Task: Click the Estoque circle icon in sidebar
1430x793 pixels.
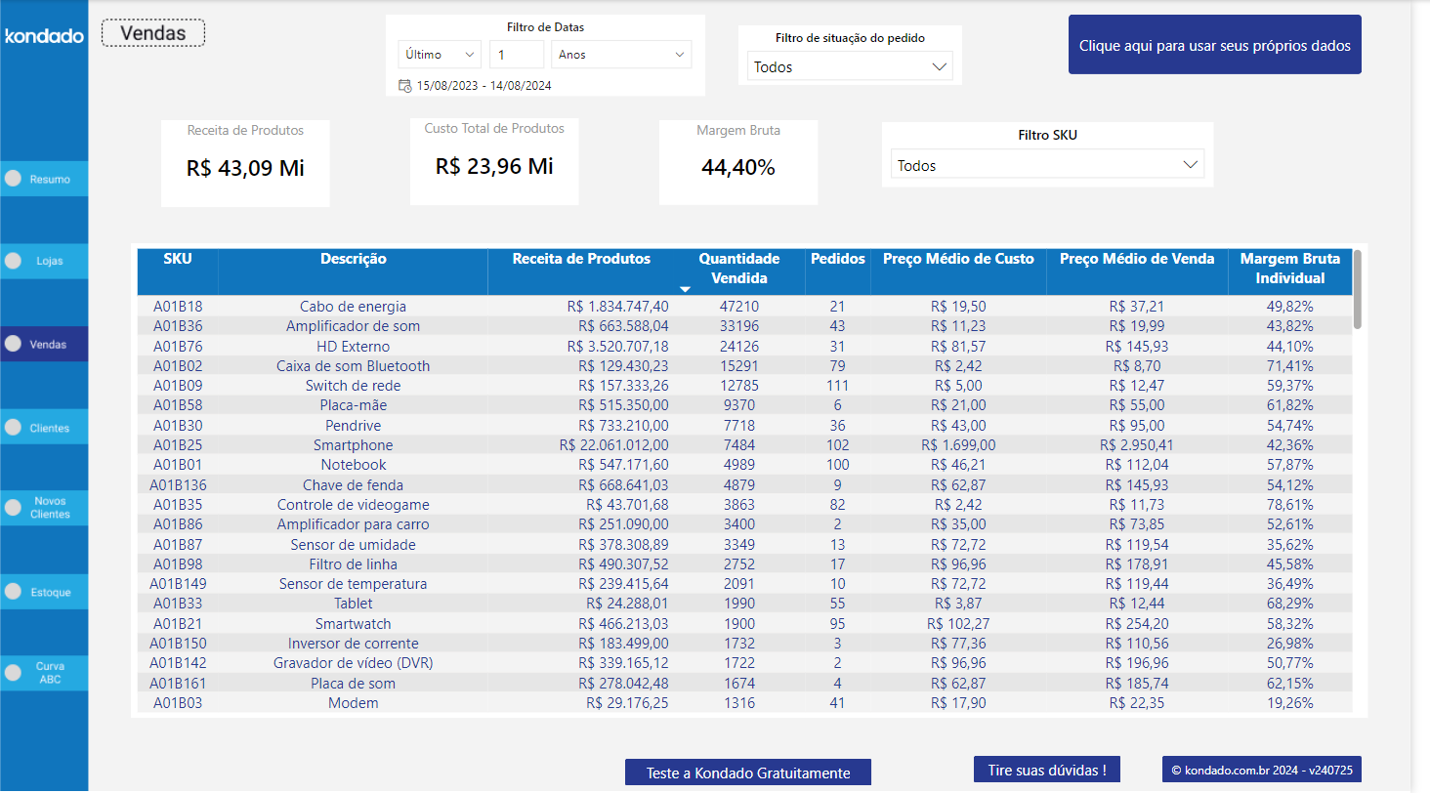Action: tap(14, 591)
